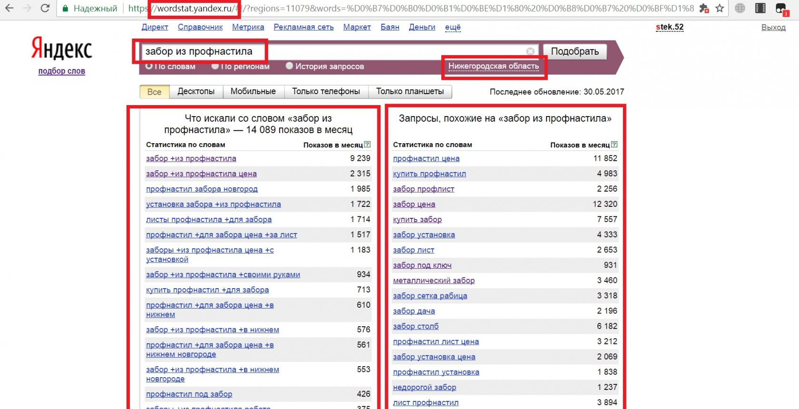Bookmark the page with the star icon
Screen dimensions: 799x409
(x=720, y=8)
